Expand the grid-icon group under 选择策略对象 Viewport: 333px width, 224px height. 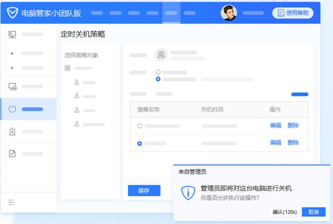[x=67, y=68]
